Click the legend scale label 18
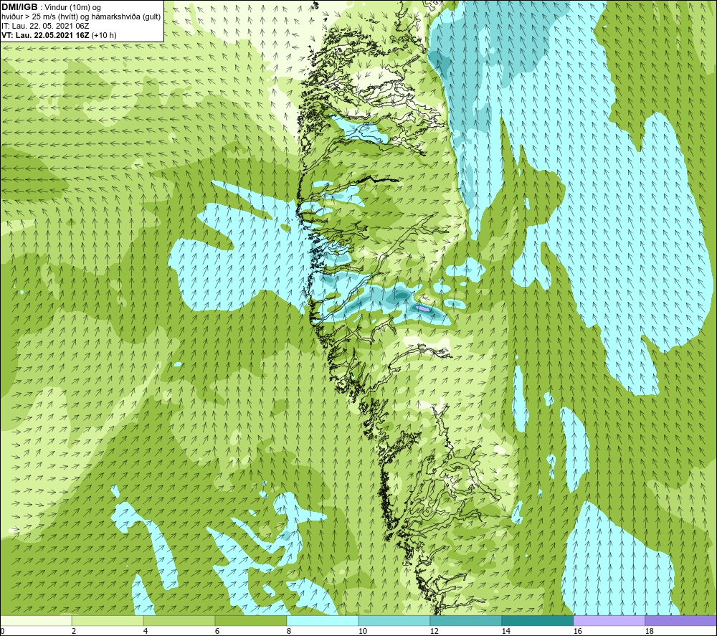This screenshot has height=636, width=717. 649,631
